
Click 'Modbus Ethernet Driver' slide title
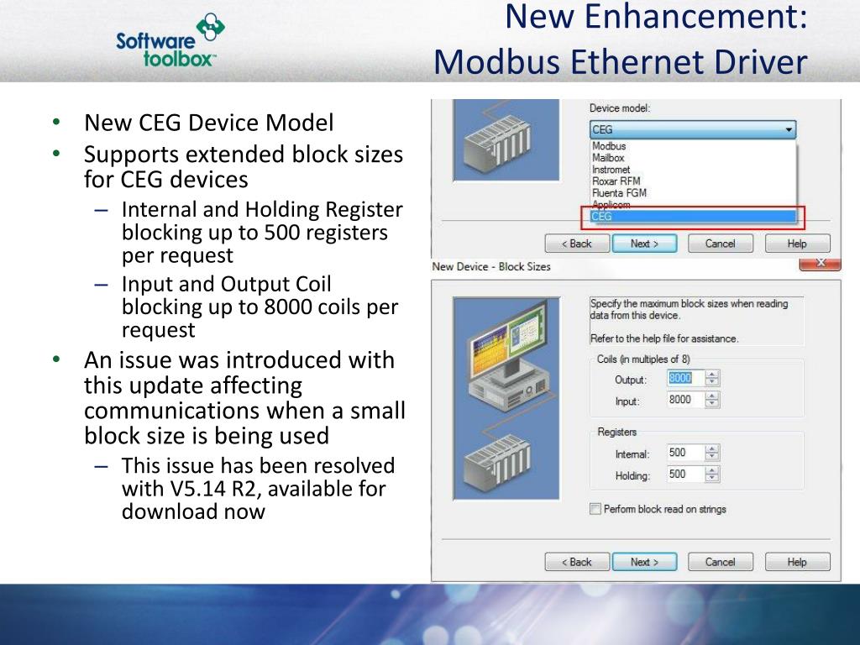[x=621, y=61]
